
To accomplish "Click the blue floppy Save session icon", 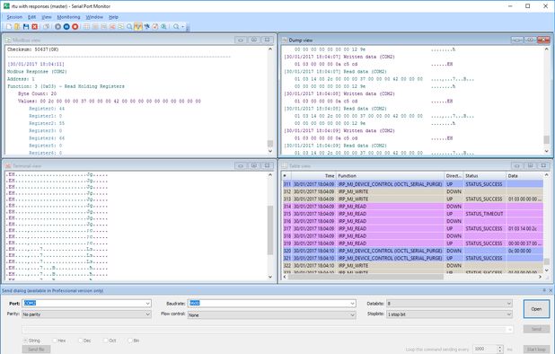I will (26, 27).
